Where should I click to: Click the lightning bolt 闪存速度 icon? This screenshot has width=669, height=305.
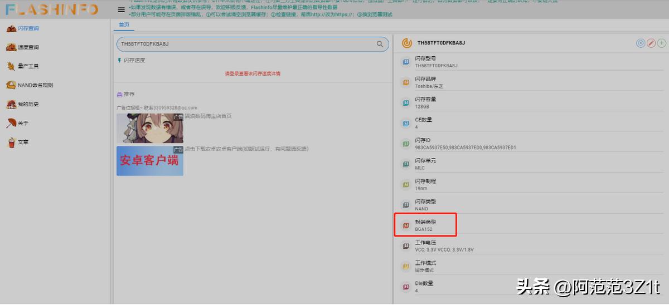(119, 60)
